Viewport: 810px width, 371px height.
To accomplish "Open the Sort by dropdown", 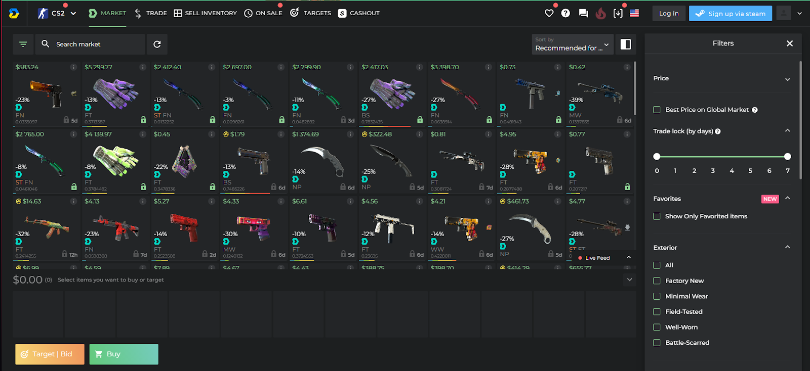I will click(573, 44).
